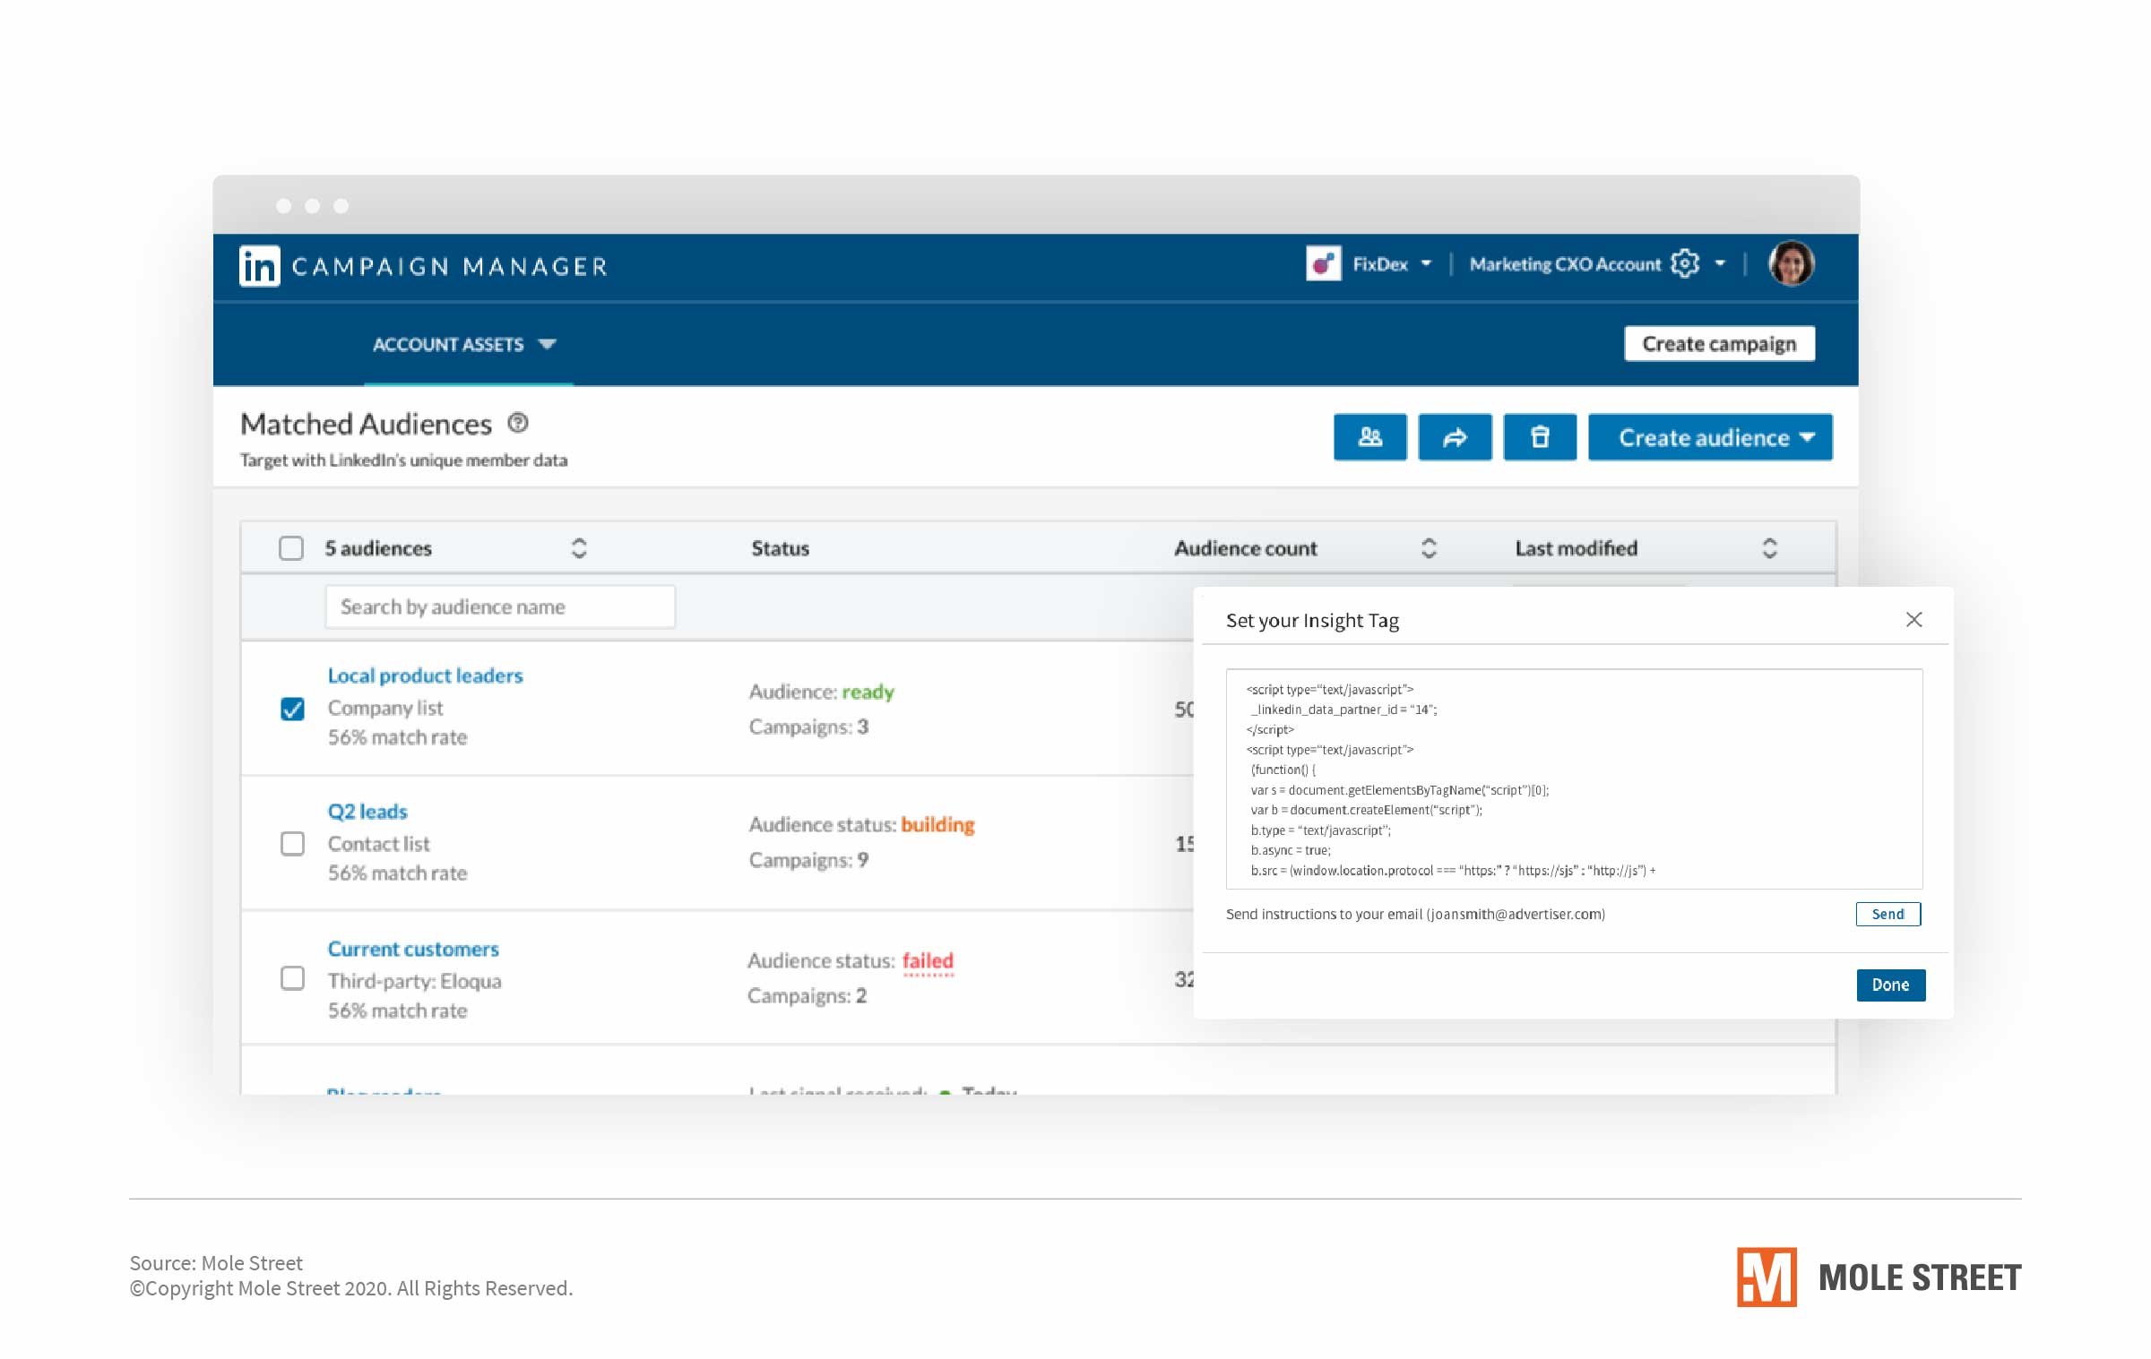Screen dimensions: 2151x1359
Task: Sort by the audiences name column arrows
Action: (579, 548)
